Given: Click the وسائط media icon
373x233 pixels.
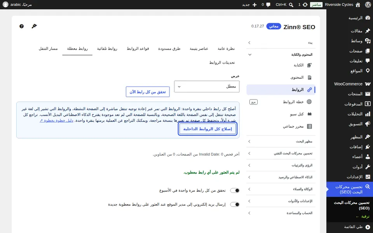Looking at the screenshot, I should click(368, 41).
